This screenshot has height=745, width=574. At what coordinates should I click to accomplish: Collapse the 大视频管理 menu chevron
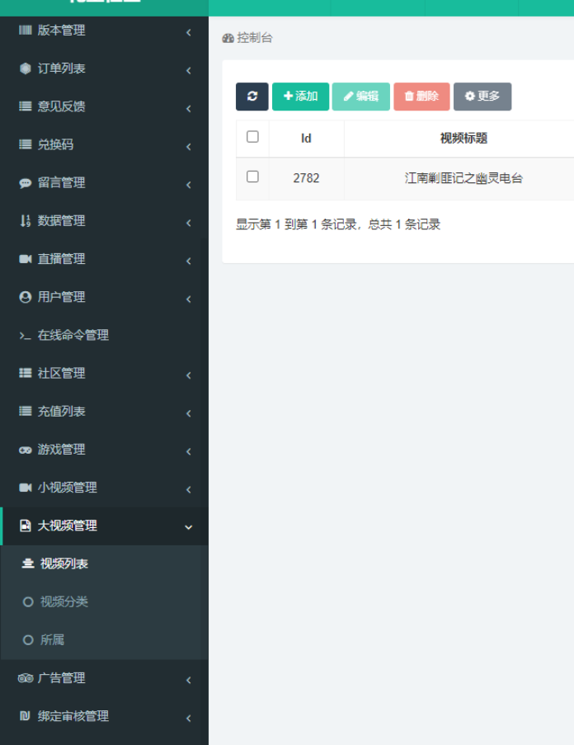pos(188,527)
